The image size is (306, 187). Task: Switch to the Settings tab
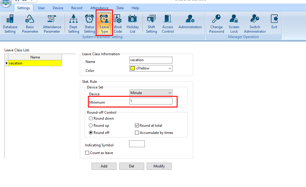click(x=24, y=8)
